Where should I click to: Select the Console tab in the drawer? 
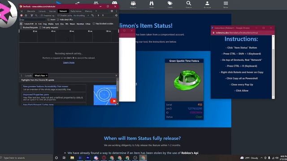pos(28,76)
